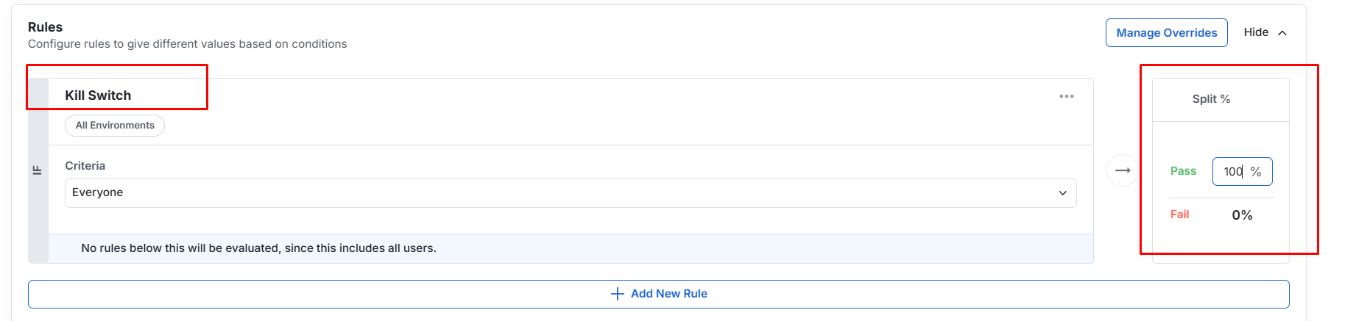Click the Split % column header
Viewport: 1356px width, 321px height.
pyautogui.click(x=1211, y=99)
